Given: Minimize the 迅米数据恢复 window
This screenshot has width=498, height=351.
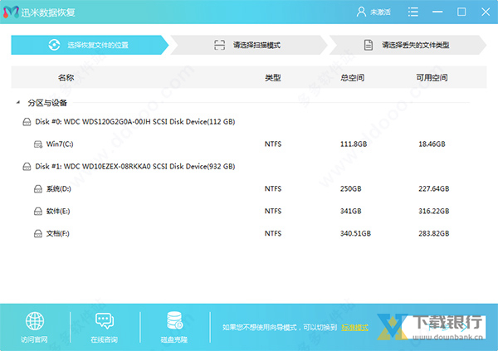Looking at the screenshot, I should tap(437, 12).
